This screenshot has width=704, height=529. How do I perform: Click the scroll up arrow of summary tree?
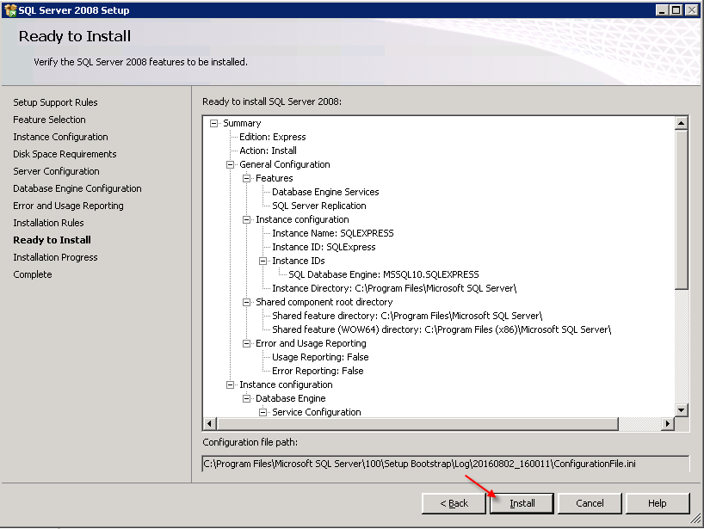point(681,123)
